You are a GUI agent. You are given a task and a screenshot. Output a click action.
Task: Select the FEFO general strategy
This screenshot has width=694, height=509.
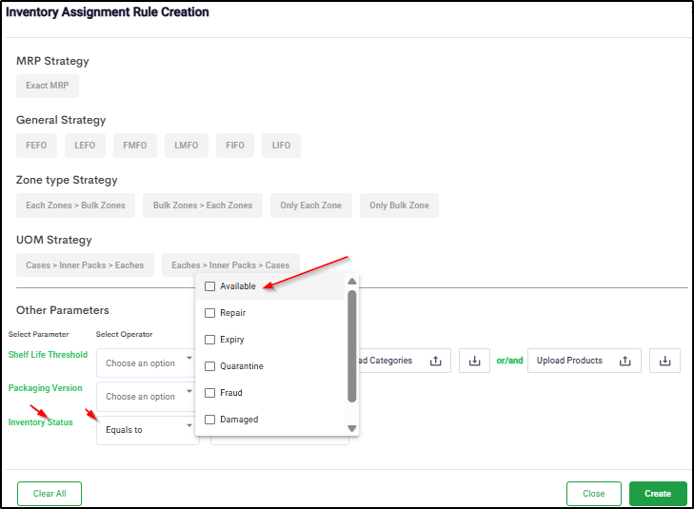[x=35, y=146]
